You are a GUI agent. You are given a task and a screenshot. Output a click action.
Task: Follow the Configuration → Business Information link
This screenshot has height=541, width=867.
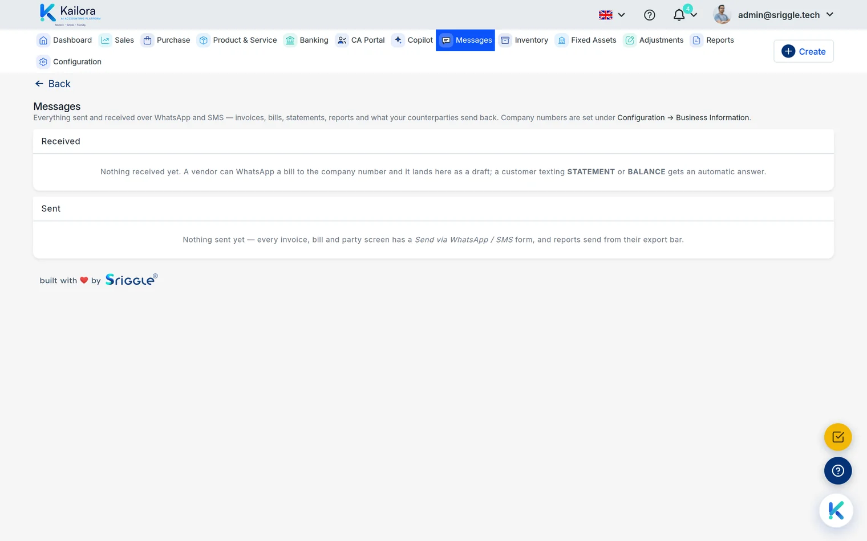pyautogui.click(x=683, y=118)
